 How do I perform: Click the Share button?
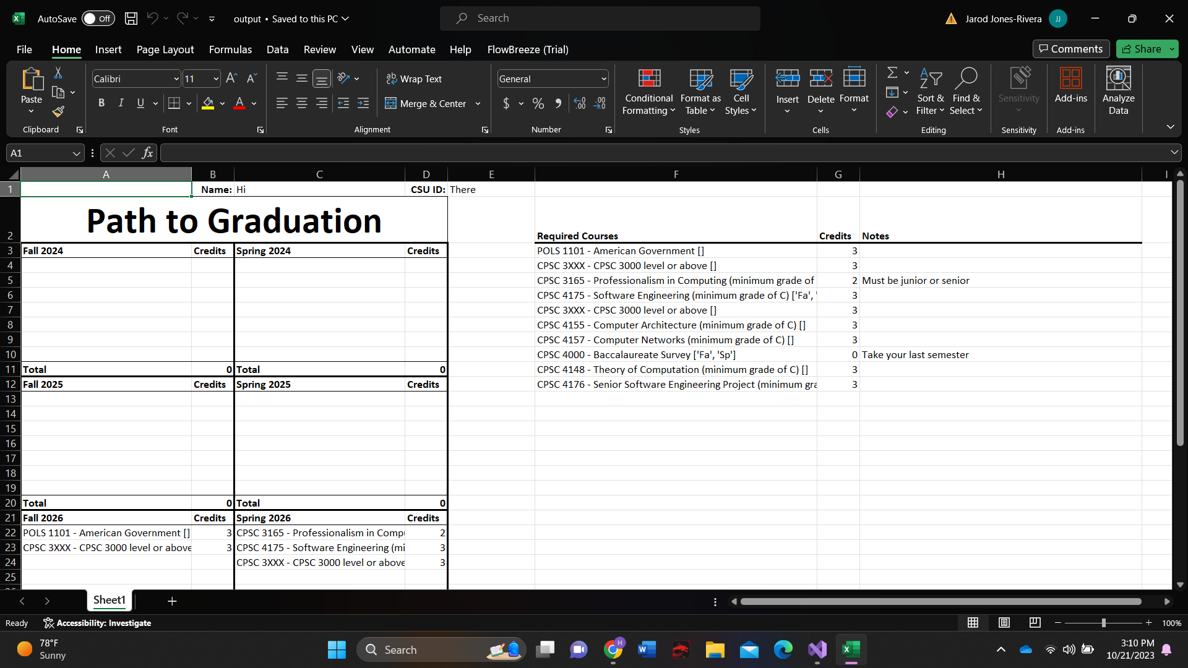click(1142, 49)
